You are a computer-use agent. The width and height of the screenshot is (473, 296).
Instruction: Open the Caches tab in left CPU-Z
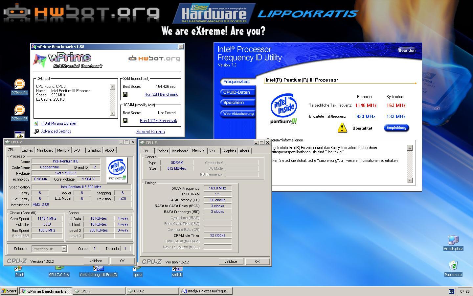tap(27, 150)
